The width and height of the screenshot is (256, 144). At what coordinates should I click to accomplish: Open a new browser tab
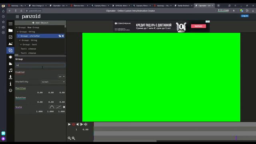coord(218,6)
